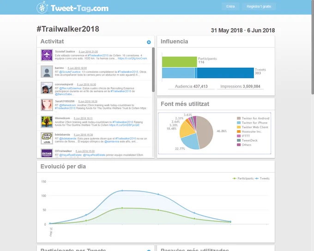Viewport: 314px width, 251px height.
Task: Click Hootsuite Inc. legend swatch
Action: point(239,131)
